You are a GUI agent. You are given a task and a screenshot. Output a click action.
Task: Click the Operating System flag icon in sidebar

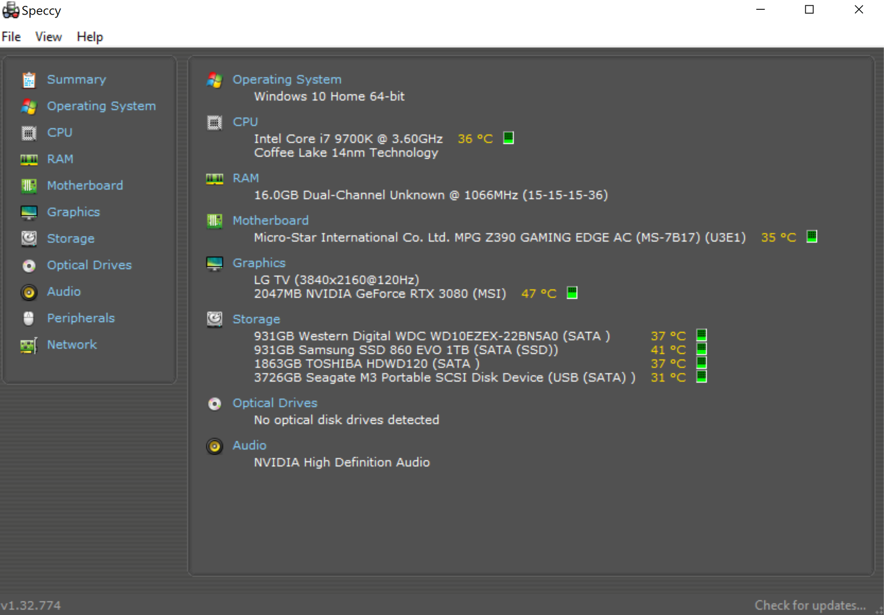(x=29, y=106)
